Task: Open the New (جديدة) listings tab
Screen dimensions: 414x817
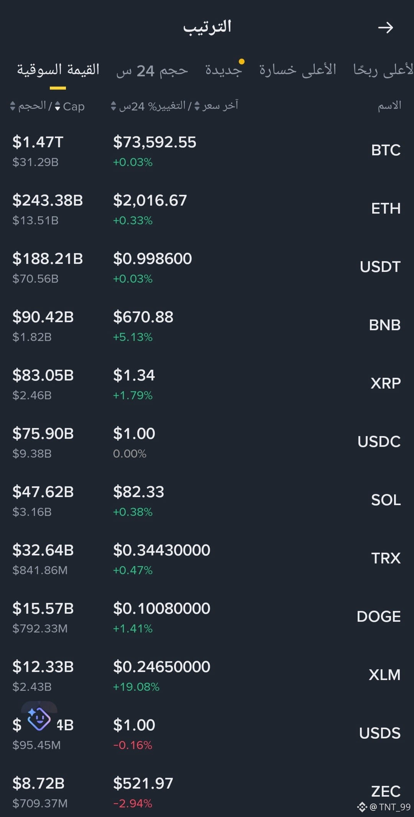Action: tap(223, 70)
